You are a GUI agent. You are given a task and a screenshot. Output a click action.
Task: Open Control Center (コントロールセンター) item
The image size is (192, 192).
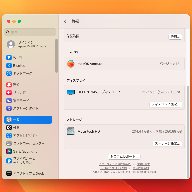[29, 143]
